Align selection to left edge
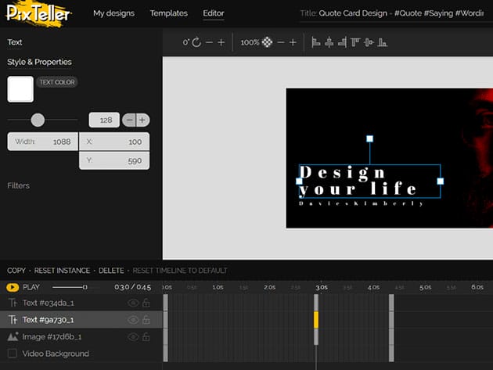The height and width of the screenshot is (370, 493). [316, 42]
